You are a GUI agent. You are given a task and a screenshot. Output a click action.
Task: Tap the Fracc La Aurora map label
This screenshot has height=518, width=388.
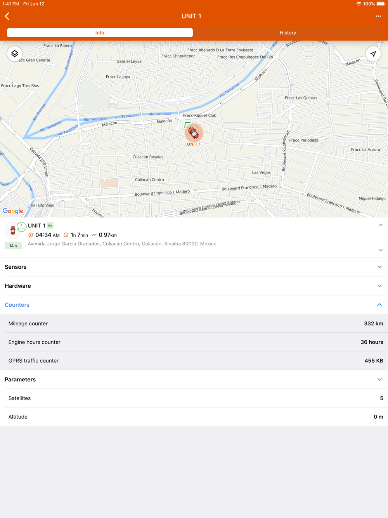(365, 149)
